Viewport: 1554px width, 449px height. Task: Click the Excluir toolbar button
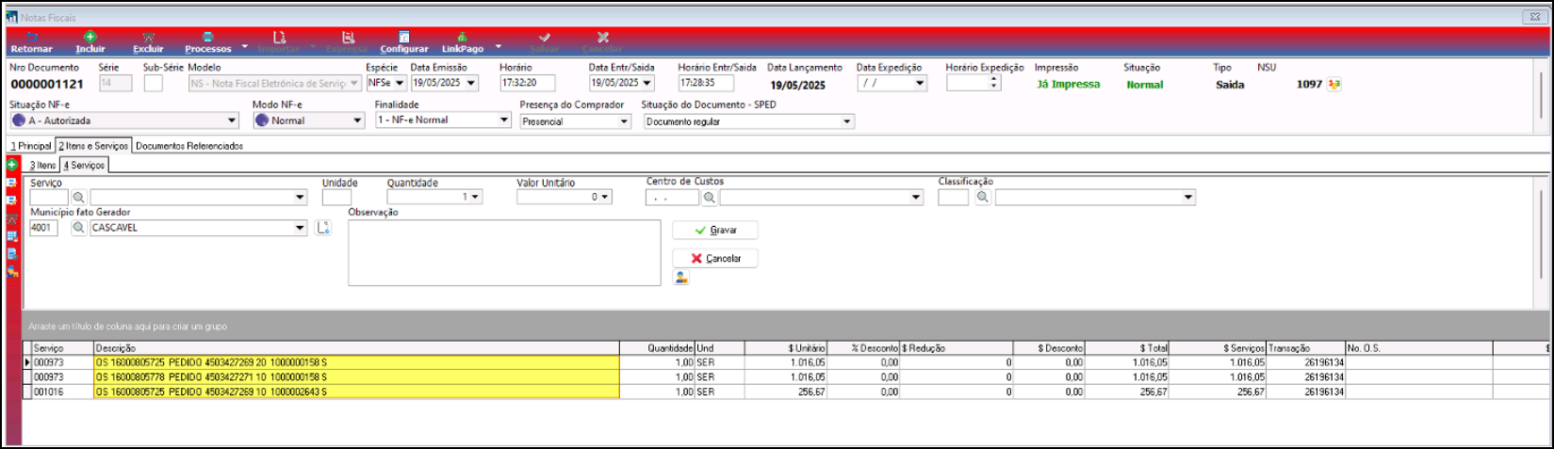pos(148,42)
